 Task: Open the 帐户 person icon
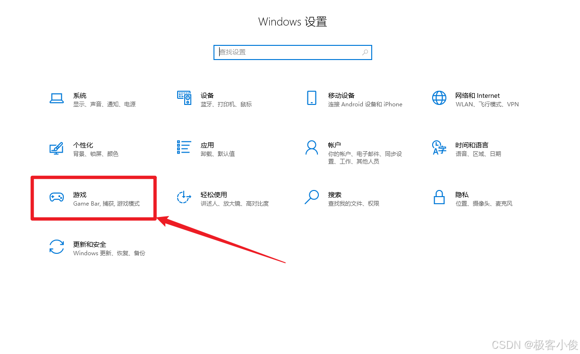(312, 147)
